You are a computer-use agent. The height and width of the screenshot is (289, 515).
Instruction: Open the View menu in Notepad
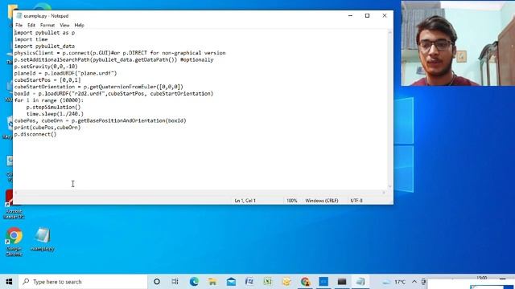point(64,25)
